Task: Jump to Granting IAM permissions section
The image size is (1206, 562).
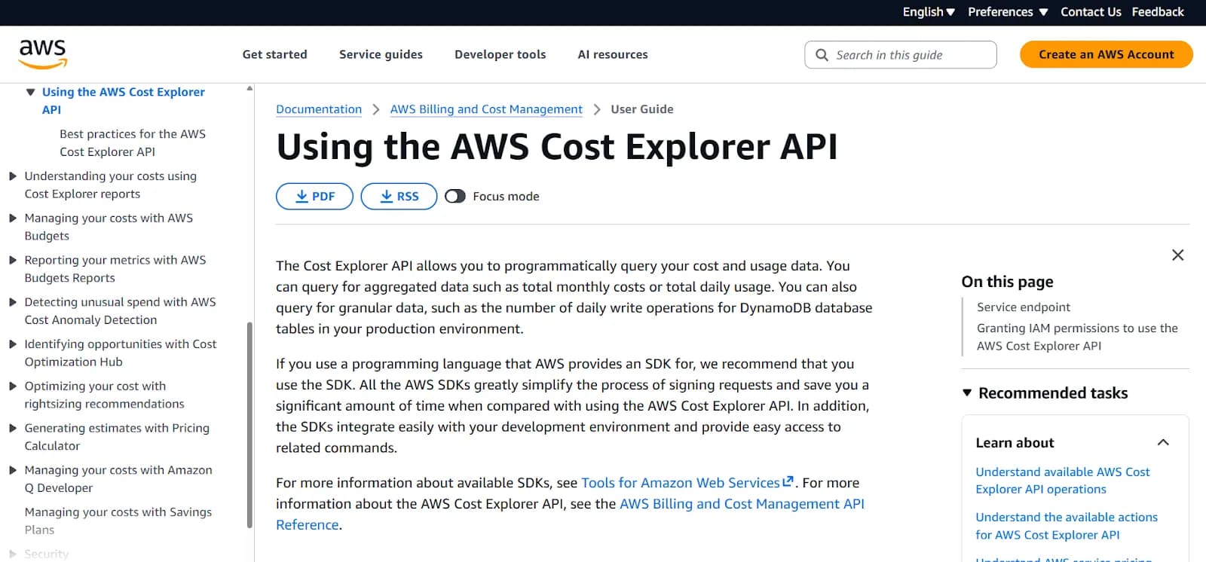Action: click(x=1077, y=338)
